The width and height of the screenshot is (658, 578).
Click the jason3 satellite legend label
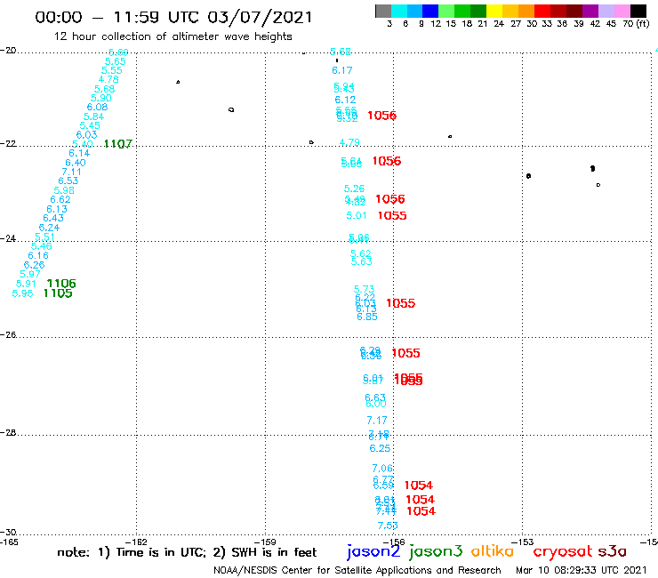click(x=436, y=551)
